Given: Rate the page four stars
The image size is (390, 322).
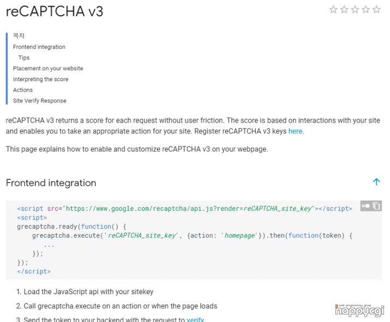Looking at the screenshot, I should click(366, 10).
